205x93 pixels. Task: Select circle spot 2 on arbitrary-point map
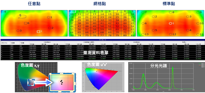50,28
